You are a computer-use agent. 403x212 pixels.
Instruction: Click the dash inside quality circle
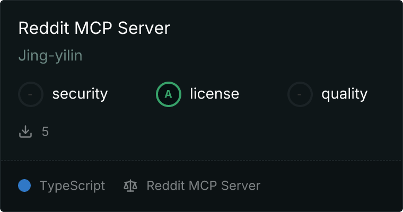pos(300,94)
